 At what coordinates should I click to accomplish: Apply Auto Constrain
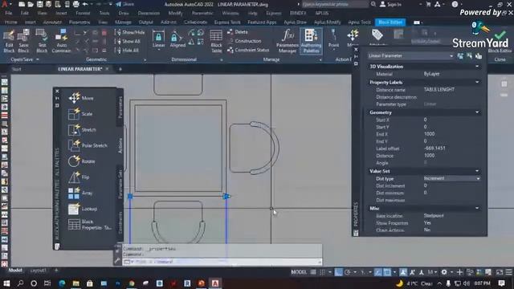[x=61, y=41]
